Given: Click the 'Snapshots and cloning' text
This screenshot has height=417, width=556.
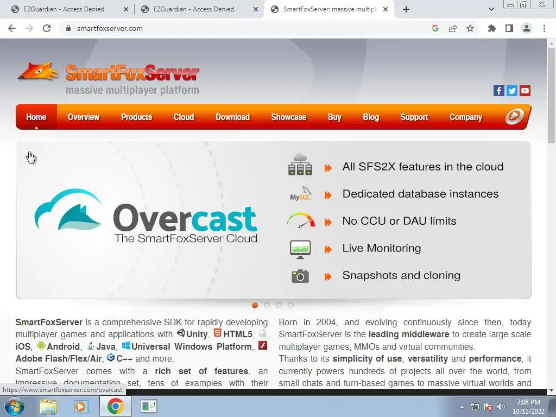Looking at the screenshot, I should [x=401, y=275].
